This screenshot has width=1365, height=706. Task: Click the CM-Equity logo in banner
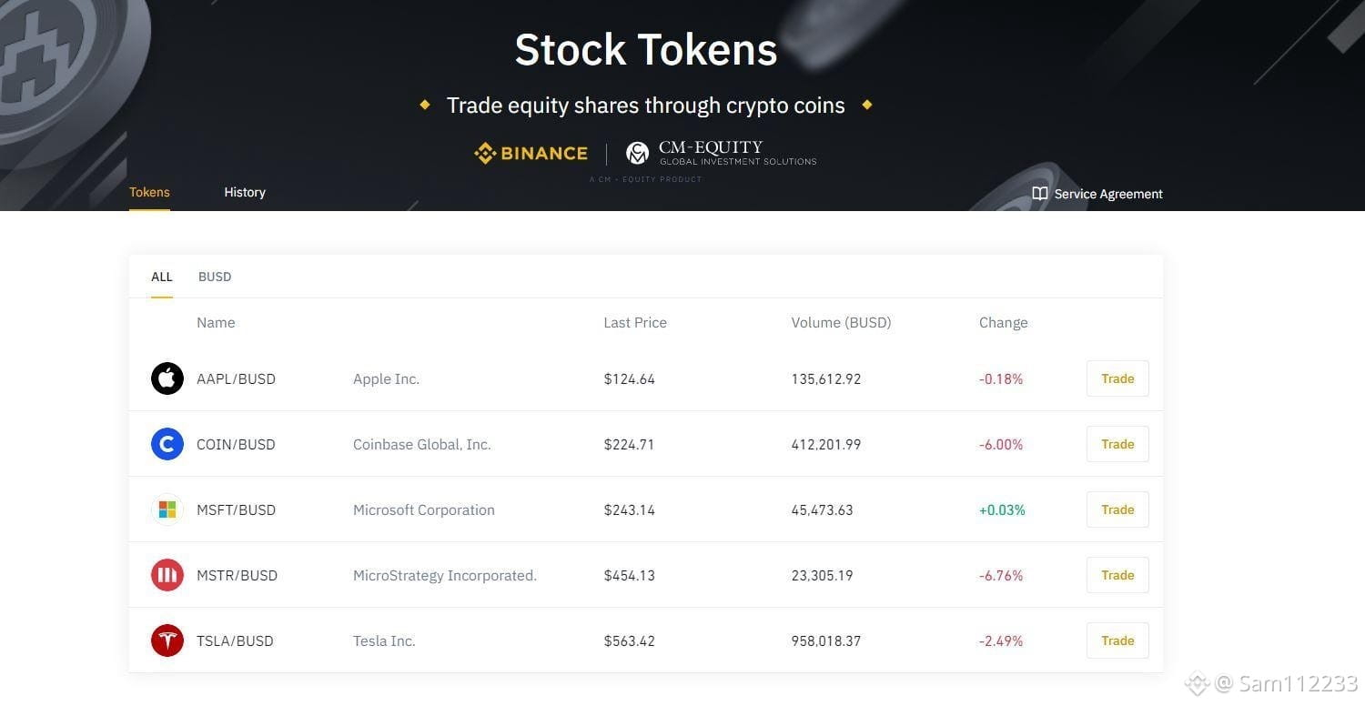tap(722, 153)
